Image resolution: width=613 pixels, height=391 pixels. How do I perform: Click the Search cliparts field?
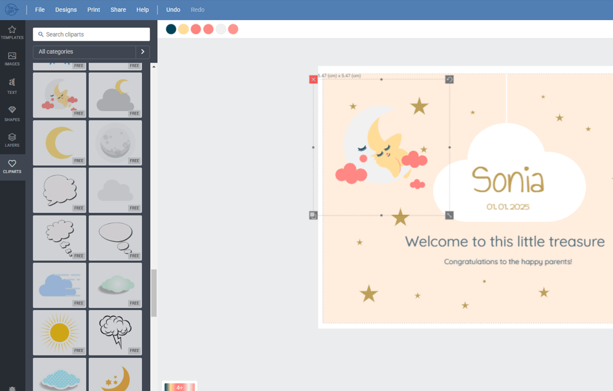(92, 34)
